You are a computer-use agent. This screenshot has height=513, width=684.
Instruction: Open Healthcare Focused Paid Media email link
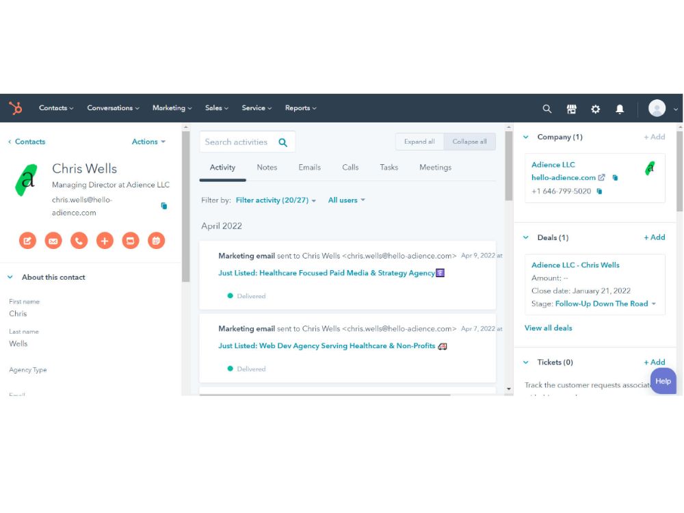(331, 273)
